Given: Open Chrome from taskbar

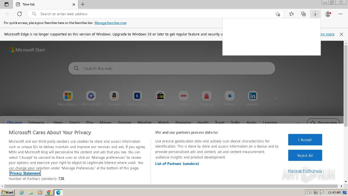Looking at the screenshot, I should point(49,192).
